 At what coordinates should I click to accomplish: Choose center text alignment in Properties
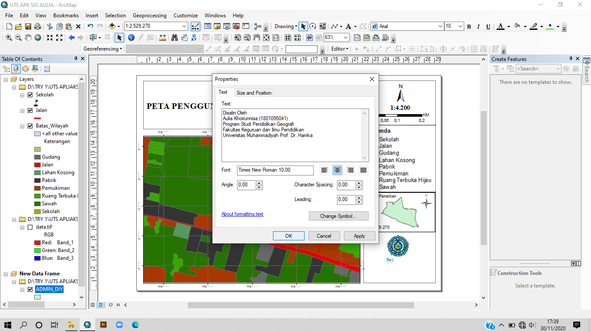(337, 170)
